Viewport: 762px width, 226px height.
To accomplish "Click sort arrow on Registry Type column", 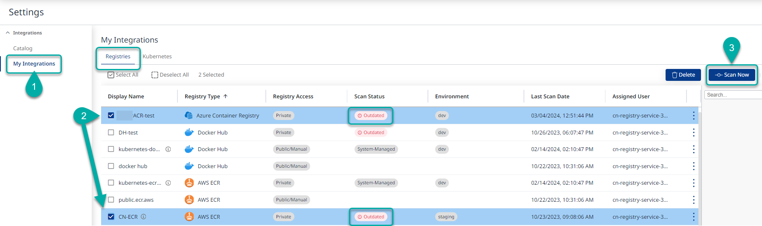I will click(x=226, y=97).
